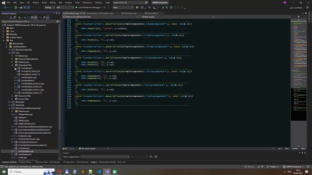
Task: Click the search magnifier in the title bar
Action: 146,2
